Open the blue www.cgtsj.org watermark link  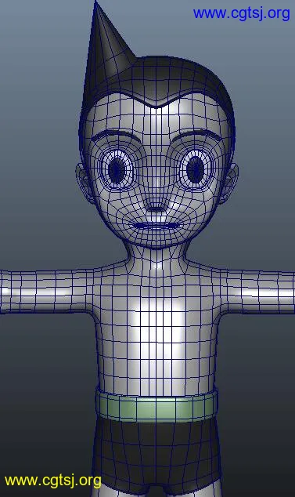(242, 13)
